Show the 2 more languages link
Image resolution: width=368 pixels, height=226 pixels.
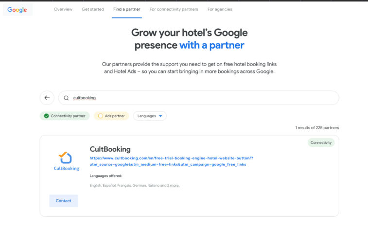(173, 185)
